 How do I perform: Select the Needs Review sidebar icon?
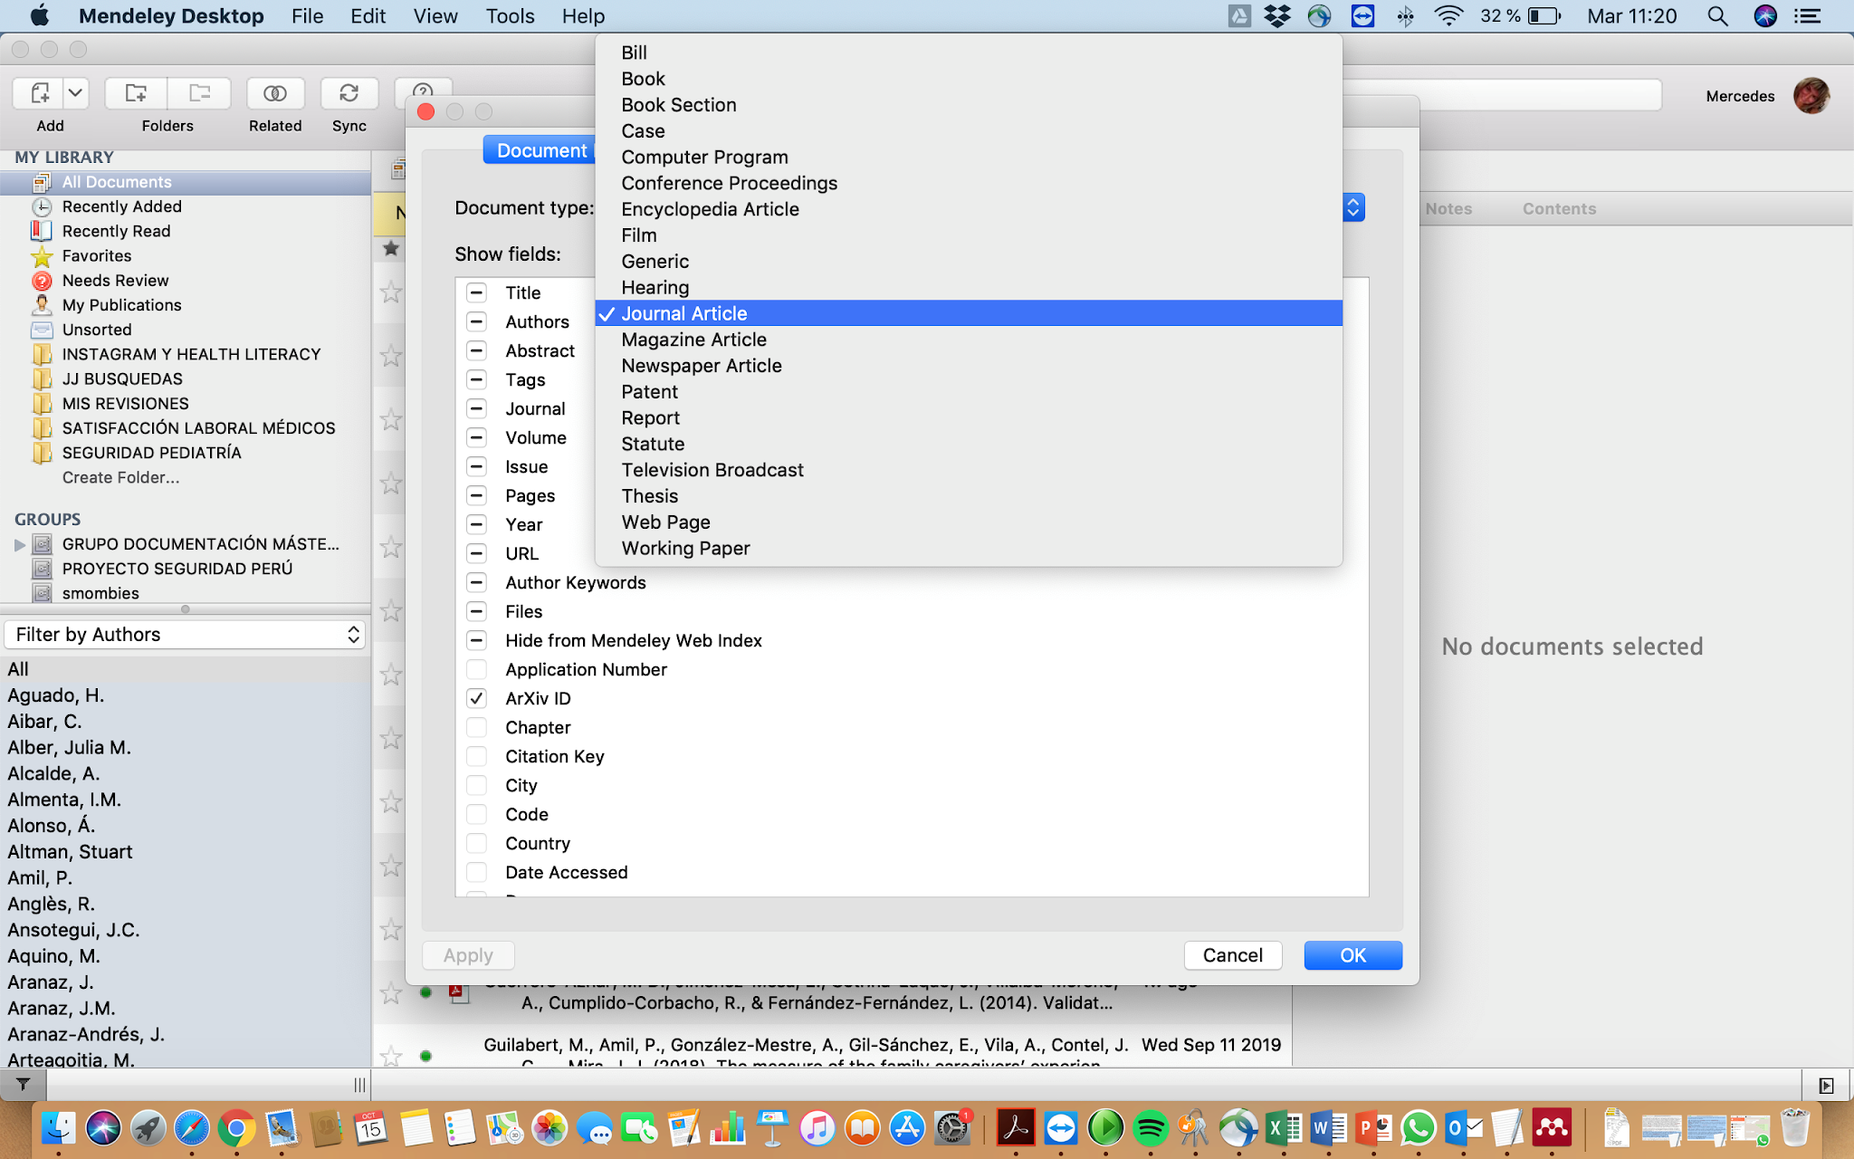click(42, 281)
